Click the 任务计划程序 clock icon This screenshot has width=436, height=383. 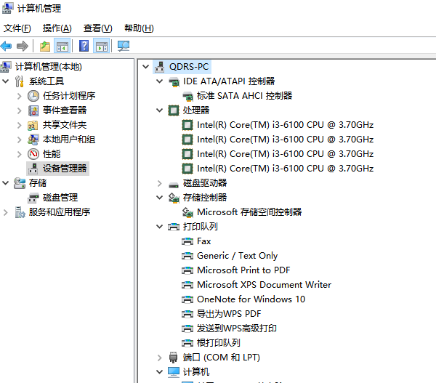pos(33,96)
